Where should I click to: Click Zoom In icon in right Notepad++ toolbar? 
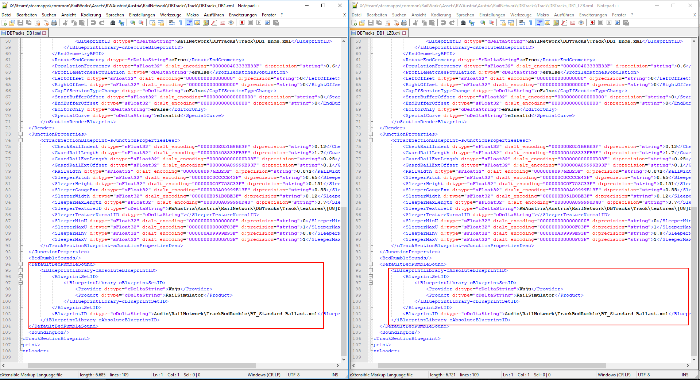[x=483, y=23]
